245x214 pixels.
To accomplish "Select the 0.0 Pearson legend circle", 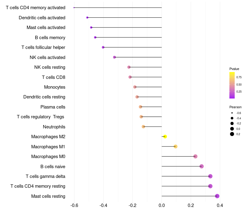I will tap(232, 129).
